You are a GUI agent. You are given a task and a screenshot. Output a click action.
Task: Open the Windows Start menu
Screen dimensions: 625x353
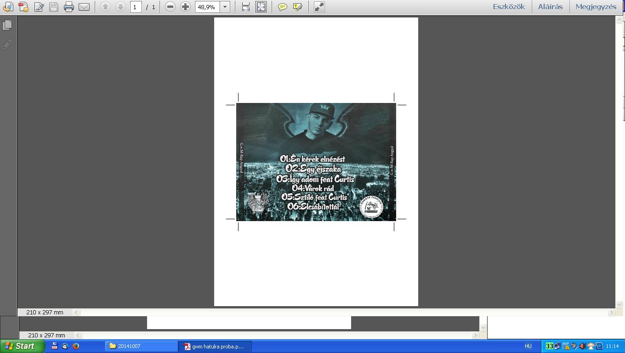pyautogui.click(x=23, y=346)
